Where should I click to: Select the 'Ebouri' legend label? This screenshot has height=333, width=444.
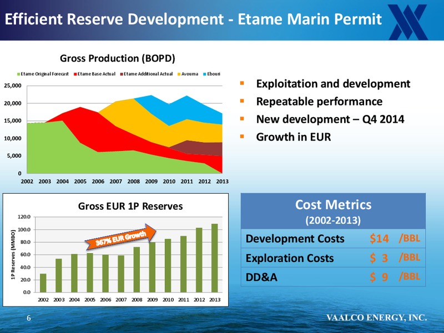click(x=214, y=74)
